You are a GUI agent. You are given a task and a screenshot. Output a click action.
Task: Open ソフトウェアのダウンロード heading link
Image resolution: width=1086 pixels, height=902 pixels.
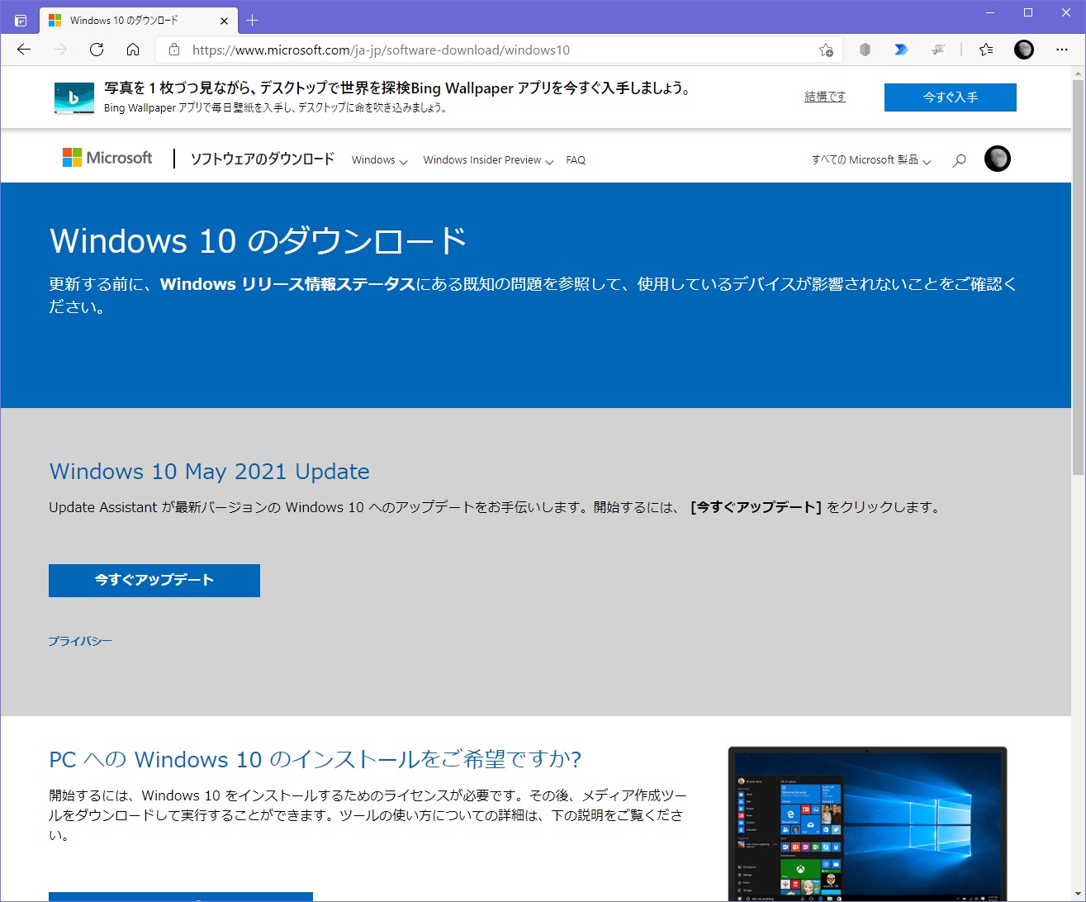[x=263, y=159]
